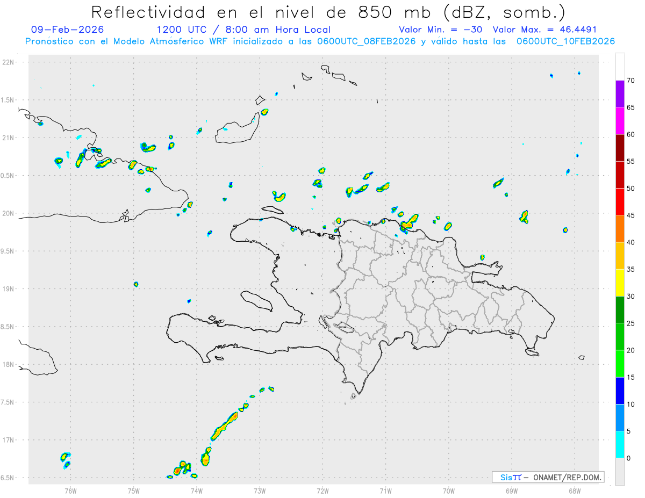The height and width of the screenshot is (498, 645).
Task: Click the '21N' latitude axis label
Action: point(9,138)
